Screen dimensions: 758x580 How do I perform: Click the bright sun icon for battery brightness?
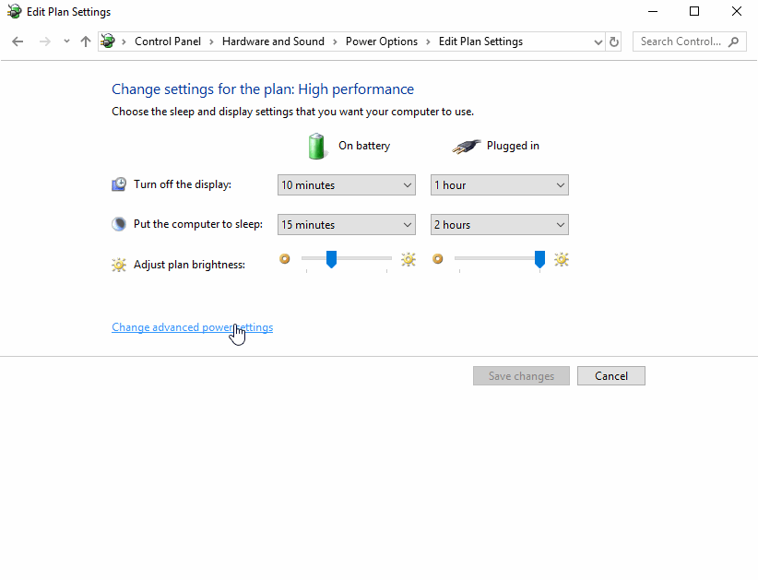[408, 259]
